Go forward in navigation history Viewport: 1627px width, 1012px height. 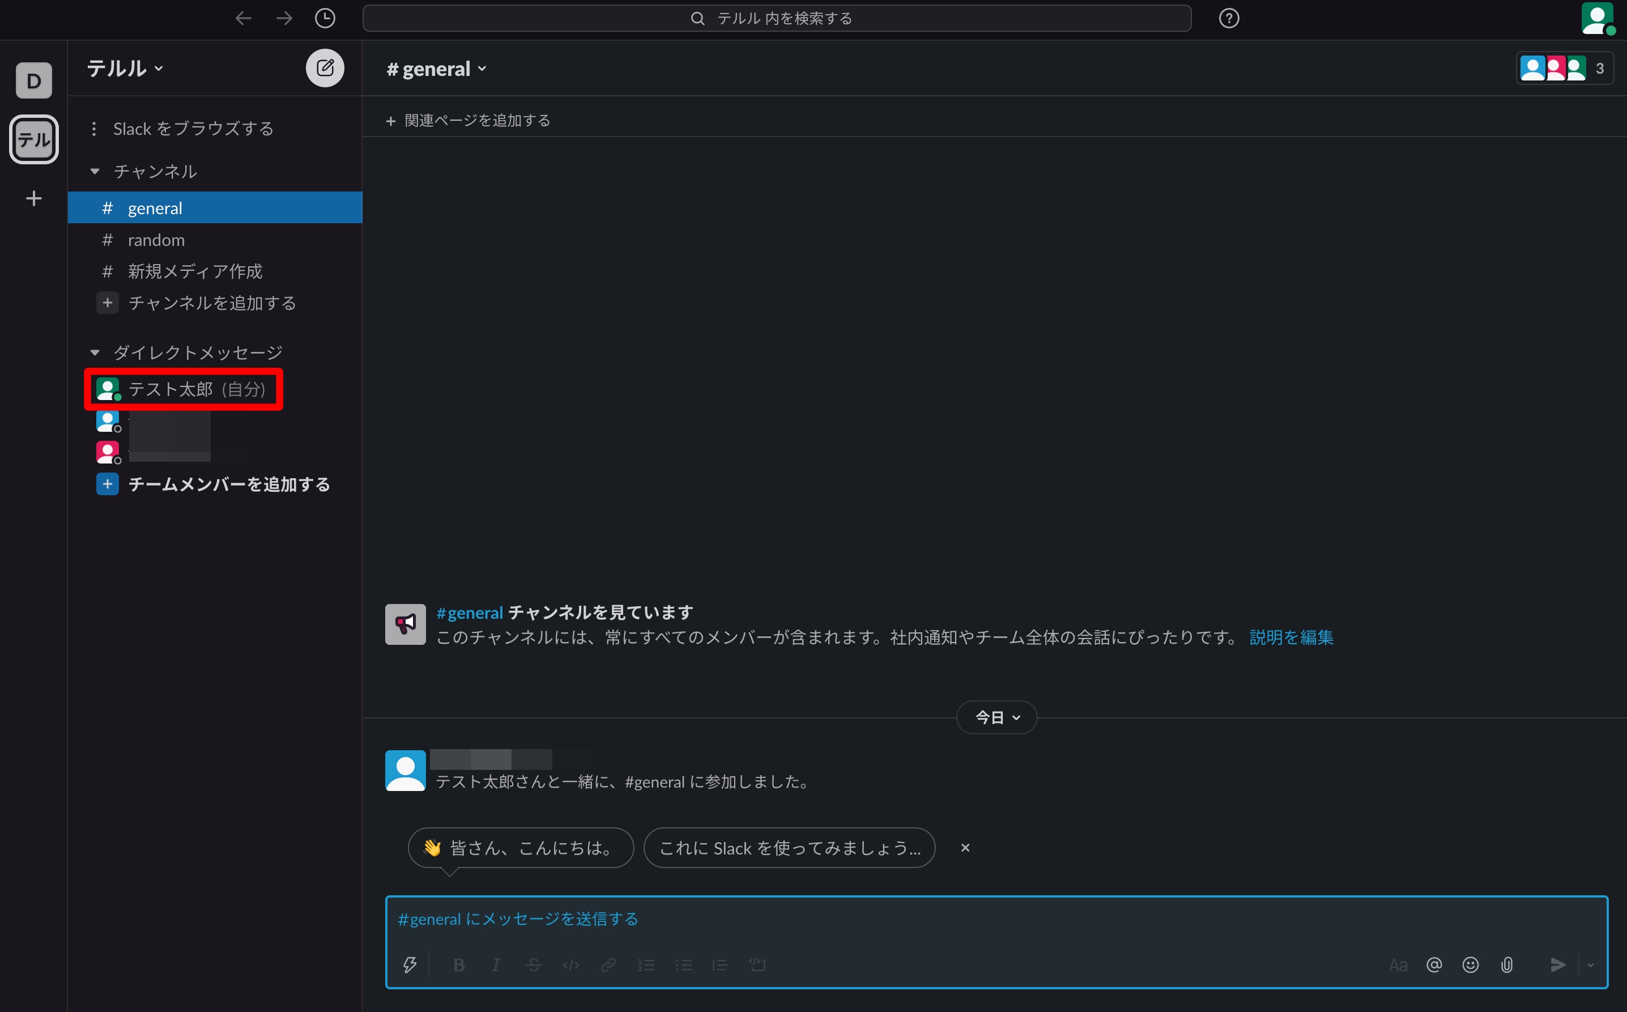(284, 18)
